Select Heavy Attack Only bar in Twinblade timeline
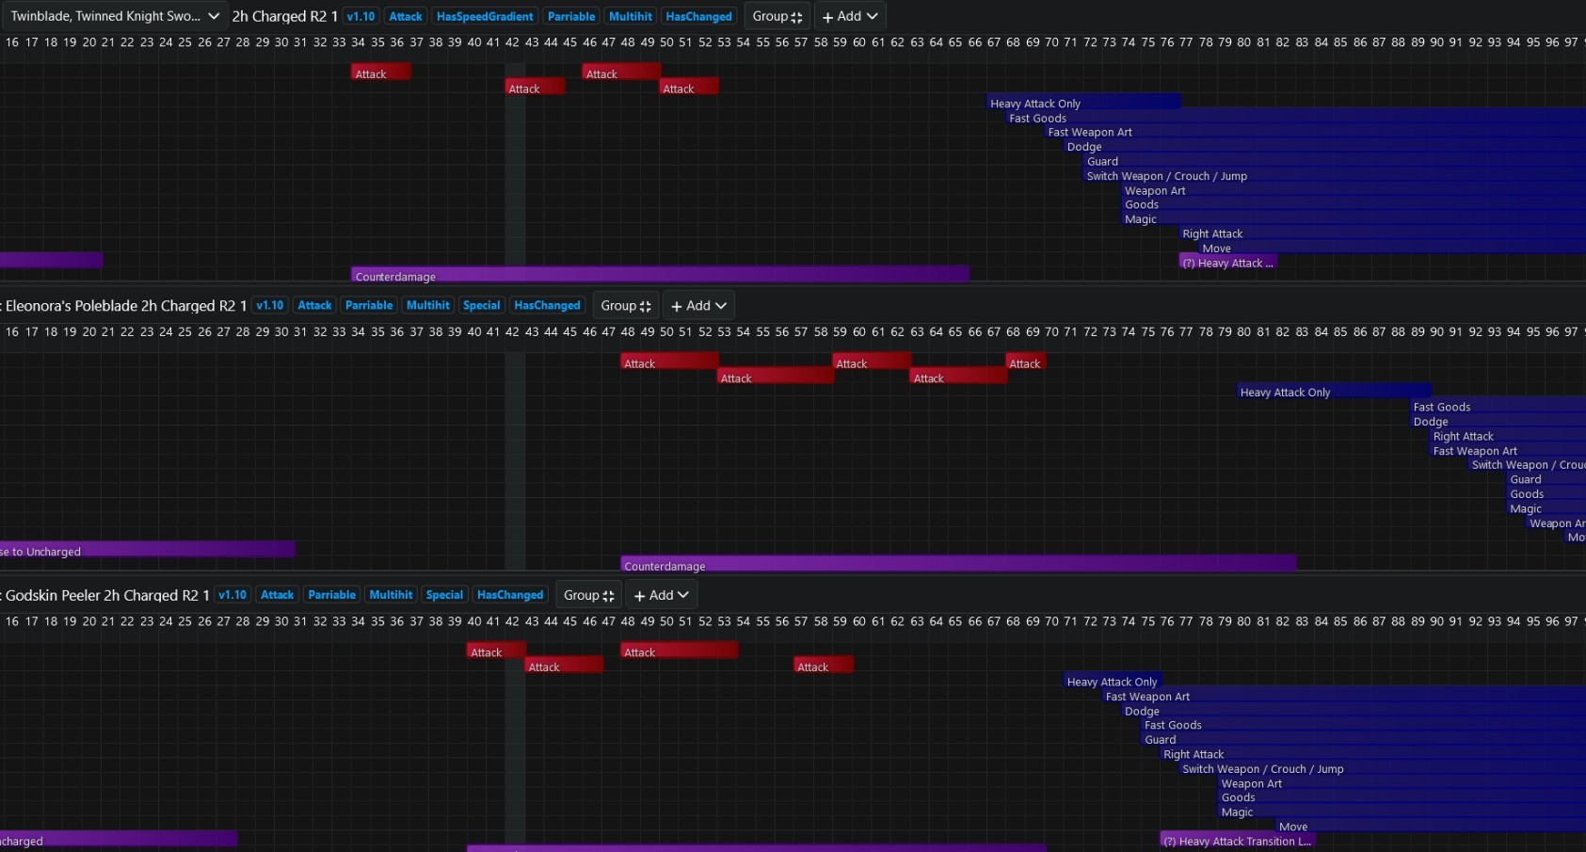1586x852 pixels. (x=1083, y=104)
